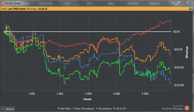The height and width of the screenshot is (112, 194).
Task: Click the Hold'em Manager 2 logo badge
Action: [187, 108]
